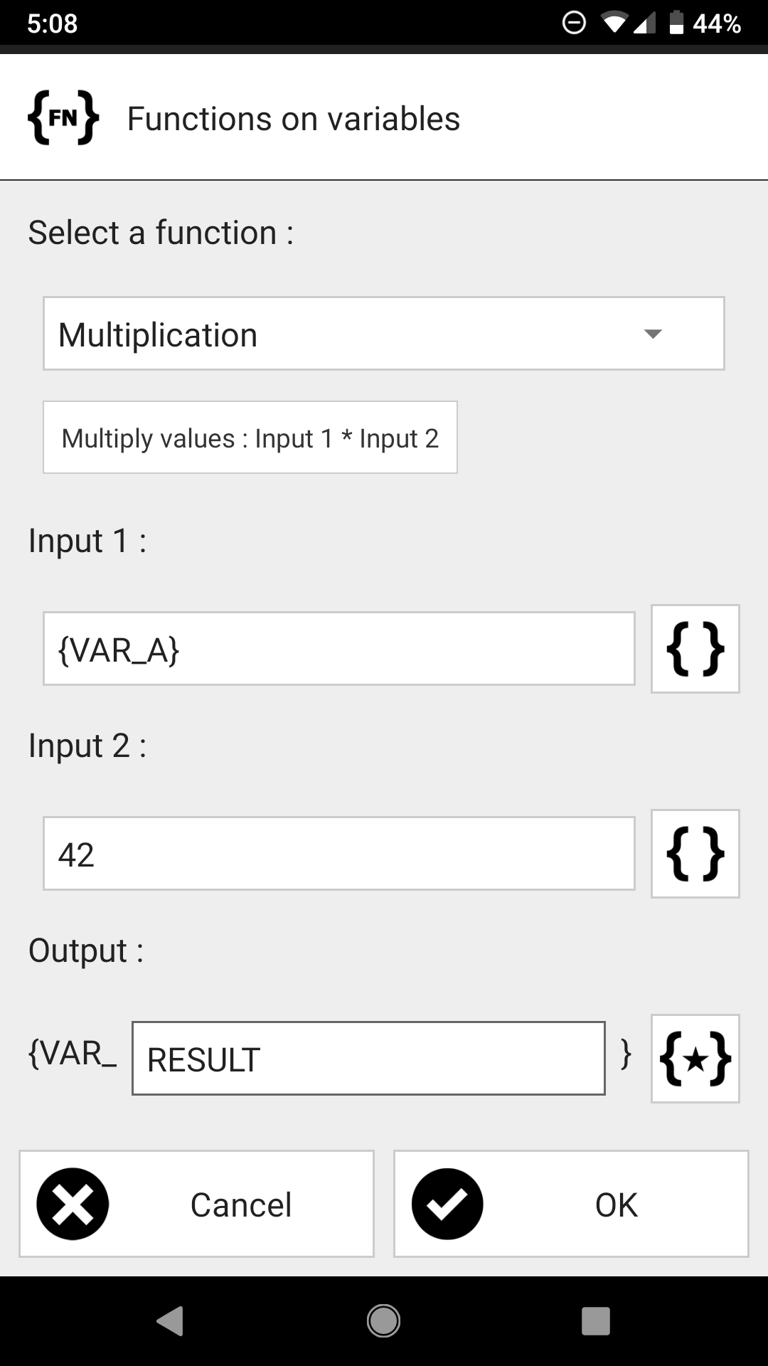This screenshot has width=768, height=1366.
Task: Tap the Cancel X circle icon
Action: coord(73,1204)
